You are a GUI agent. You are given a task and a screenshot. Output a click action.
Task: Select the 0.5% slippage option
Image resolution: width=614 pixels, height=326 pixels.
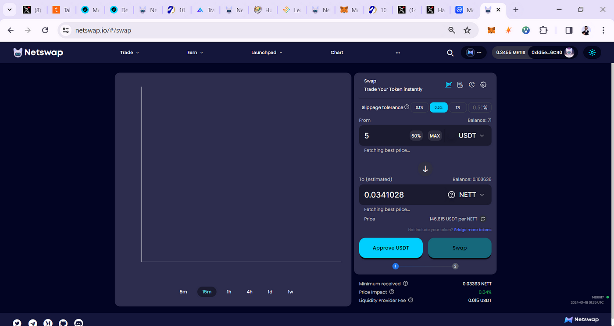tap(439, 107)
